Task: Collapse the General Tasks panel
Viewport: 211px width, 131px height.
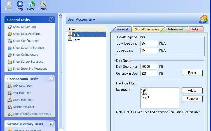Action: (x=51, y=20)
